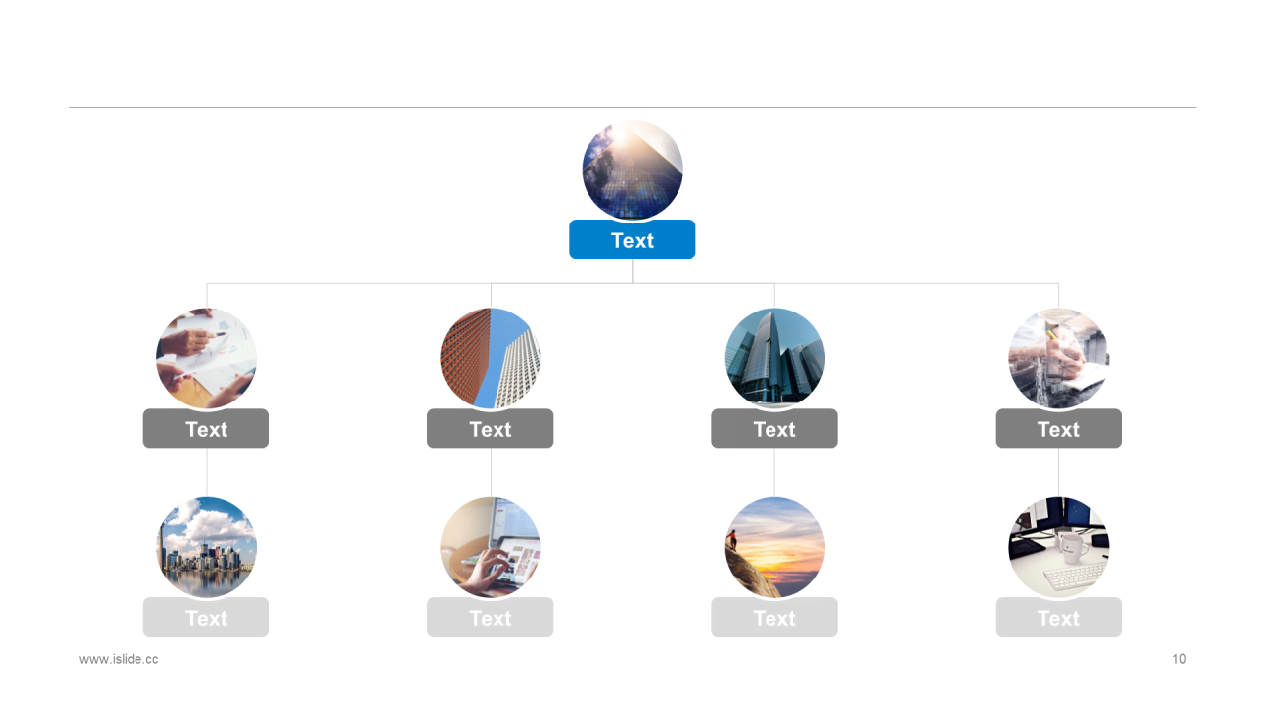The width and height of the screenshot is (1266, 712).
Task: Click the keyboard and mug desk photo
Action: click(x=1058, y=548)
